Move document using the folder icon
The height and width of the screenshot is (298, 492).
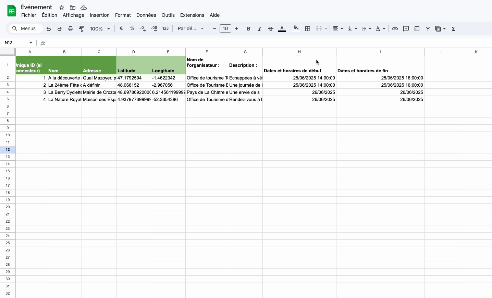(73, 8)
